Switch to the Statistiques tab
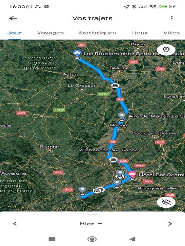The height and width of the screenshot is (246, 185). (x=97, y=33)
